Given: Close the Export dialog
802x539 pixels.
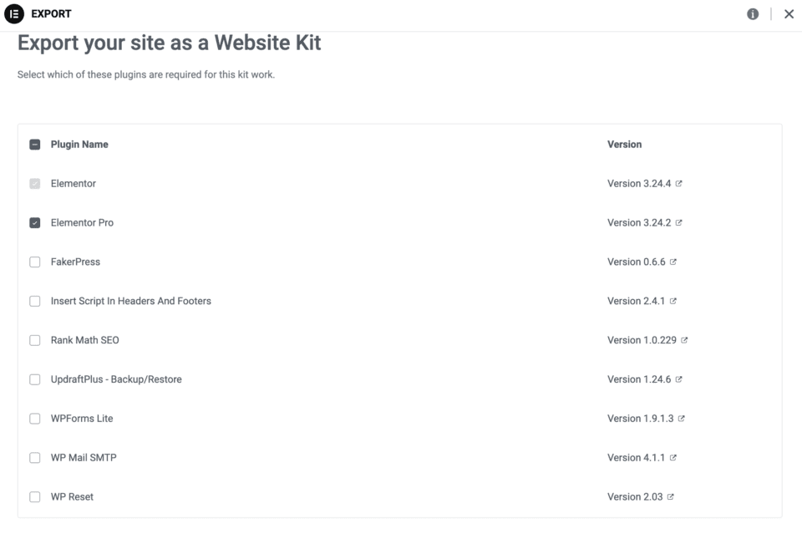Looking at the screenshot, I should point(789,14).
